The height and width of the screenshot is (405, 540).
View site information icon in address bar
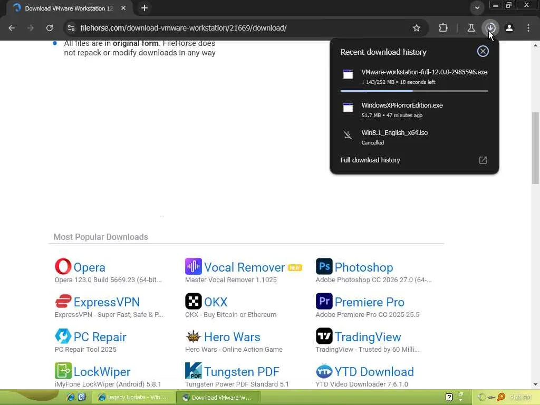click(x=71, y=28)
